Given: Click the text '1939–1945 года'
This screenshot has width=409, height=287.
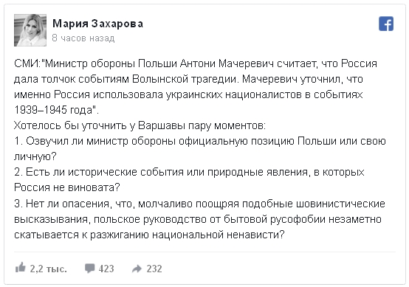Looking at the screenshot, I should [53, 110].
